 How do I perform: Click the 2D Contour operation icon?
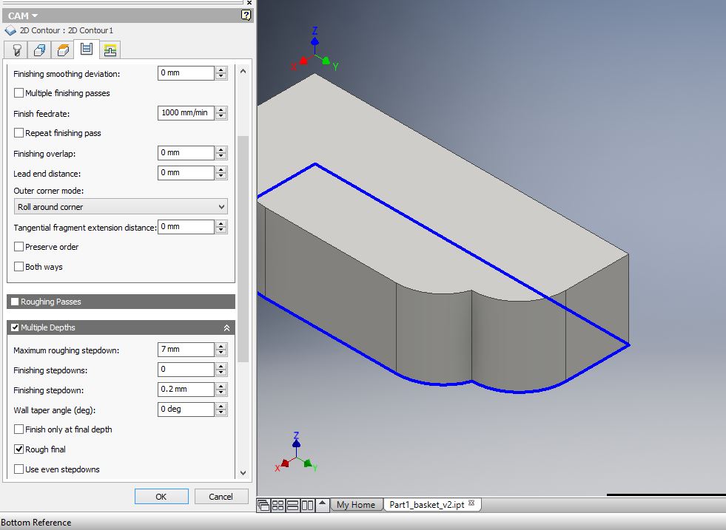point(10,30)
